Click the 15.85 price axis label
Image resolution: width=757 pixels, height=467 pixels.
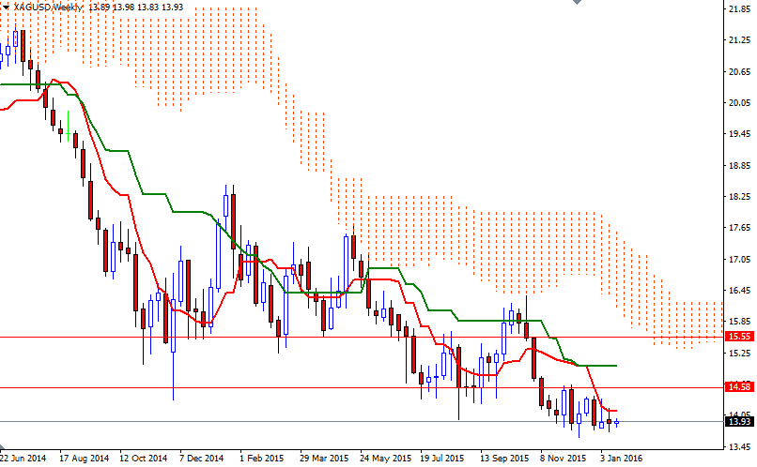[x=739, y=322]
